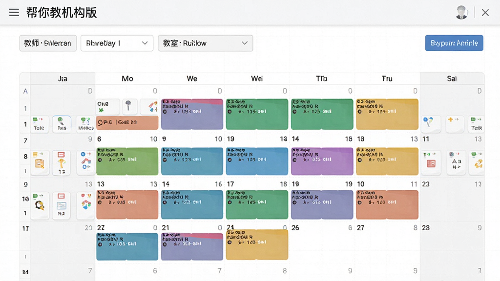Select the Mattes card icon
This screenshot has width=500, height=281.
pos(85,124)
